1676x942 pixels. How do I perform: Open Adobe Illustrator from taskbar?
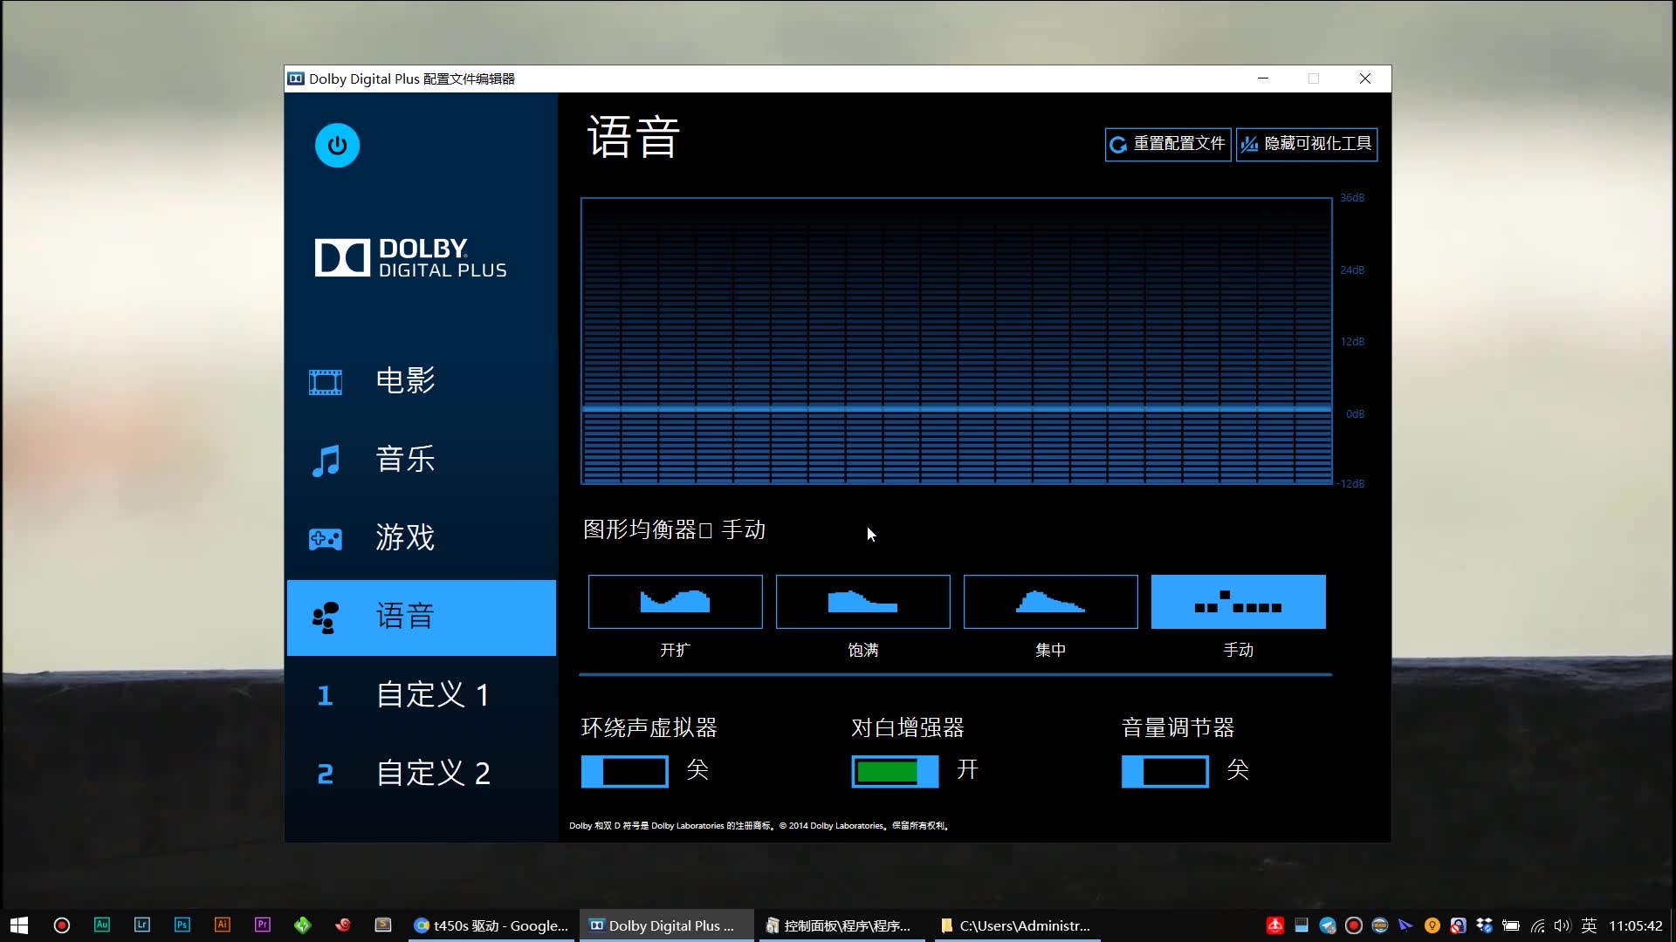223,925
